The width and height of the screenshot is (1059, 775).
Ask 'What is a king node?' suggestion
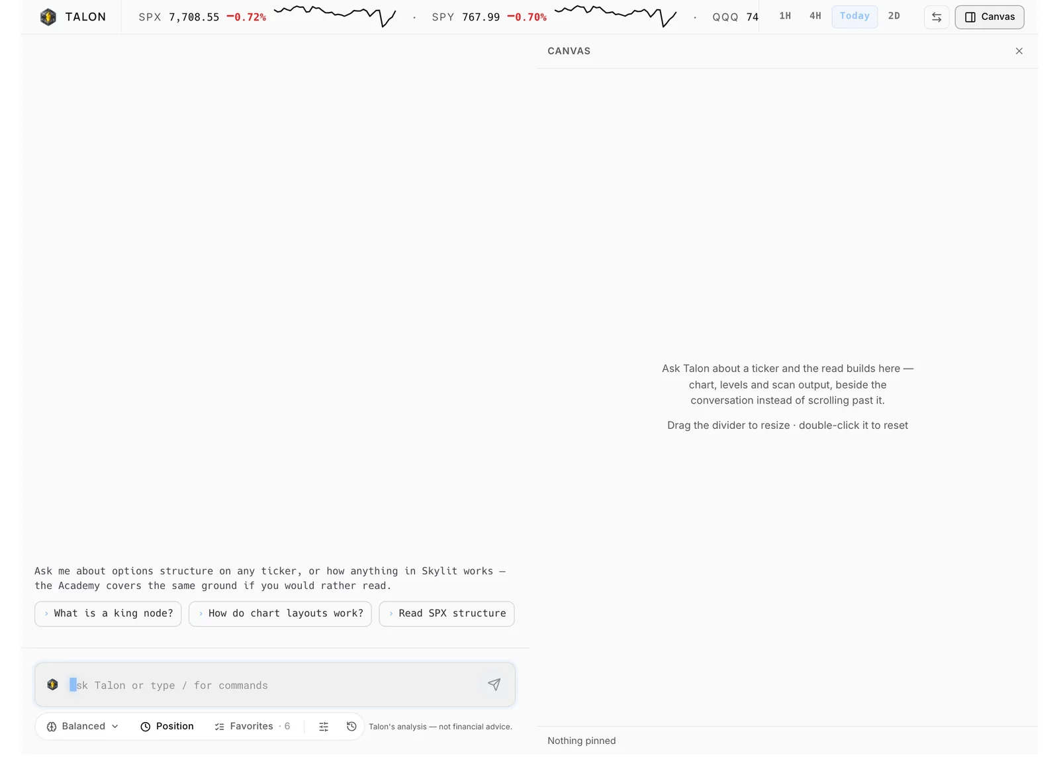pyautogui.click(x=108, y=614)
